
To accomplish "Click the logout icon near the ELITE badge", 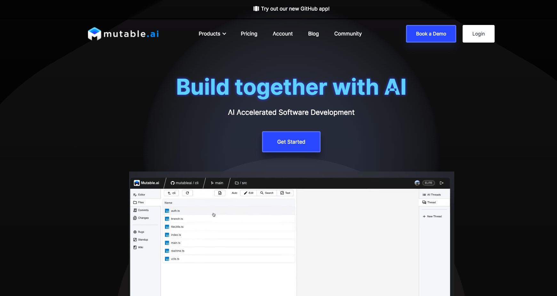I will point(442,183).
